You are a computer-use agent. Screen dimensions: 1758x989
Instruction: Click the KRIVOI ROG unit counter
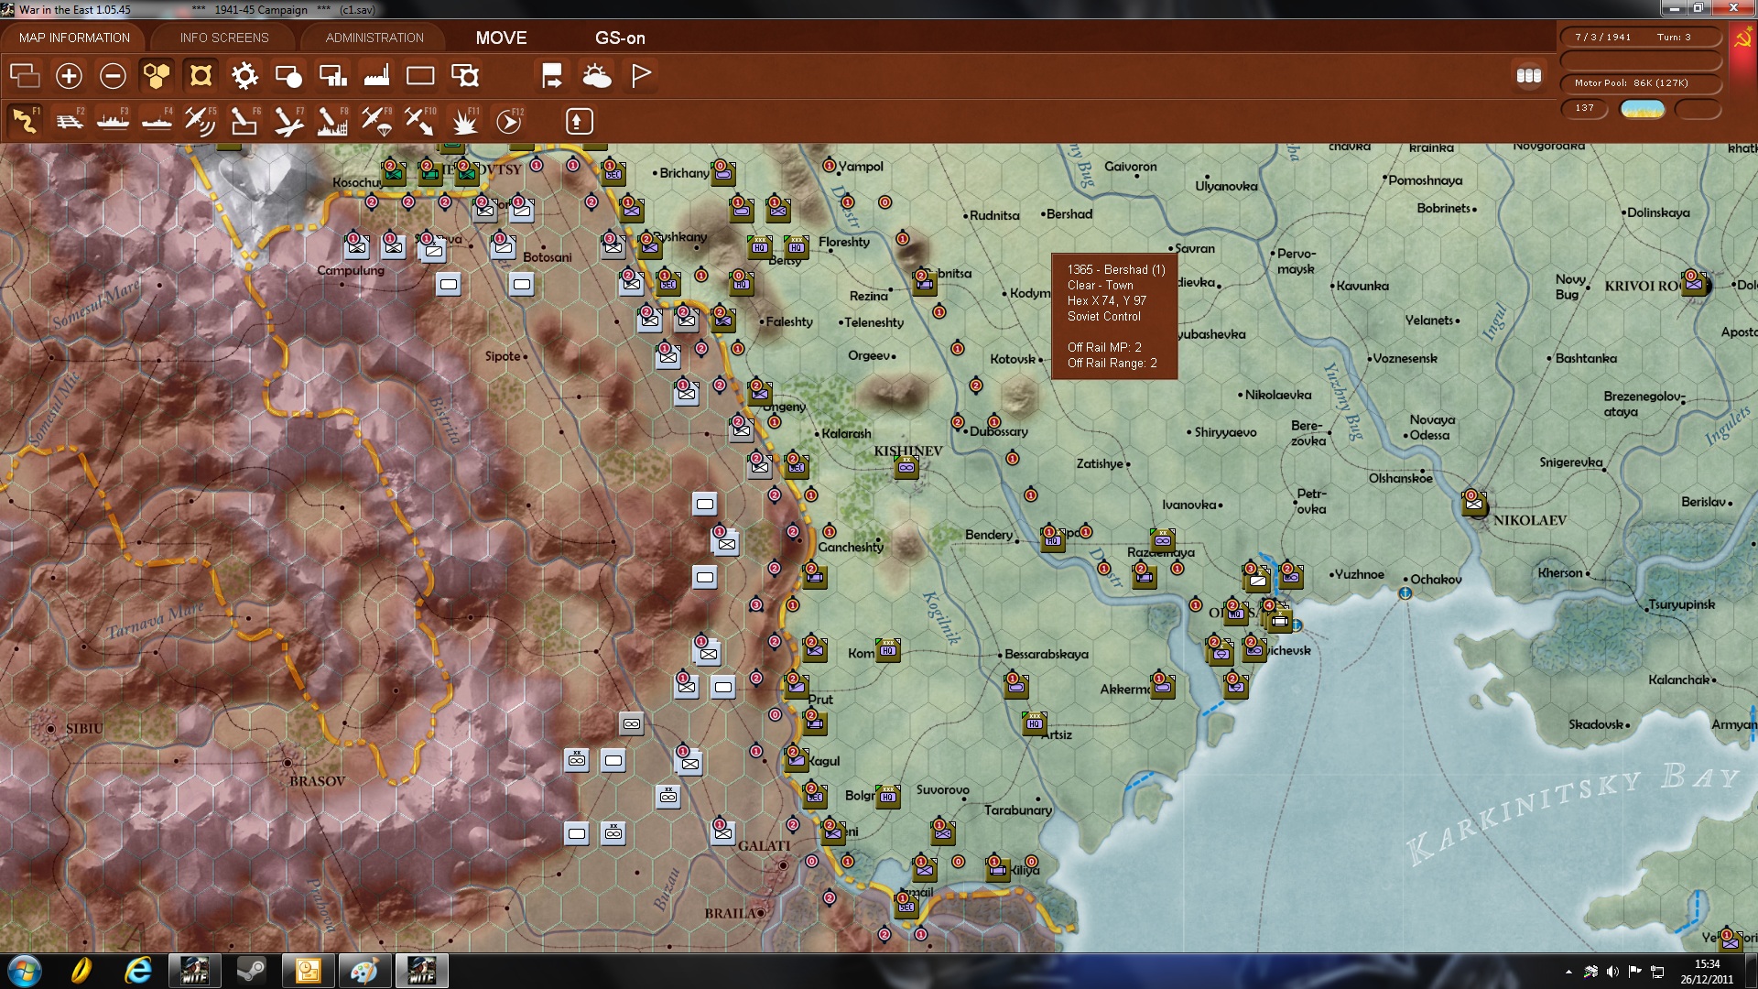1694,283
